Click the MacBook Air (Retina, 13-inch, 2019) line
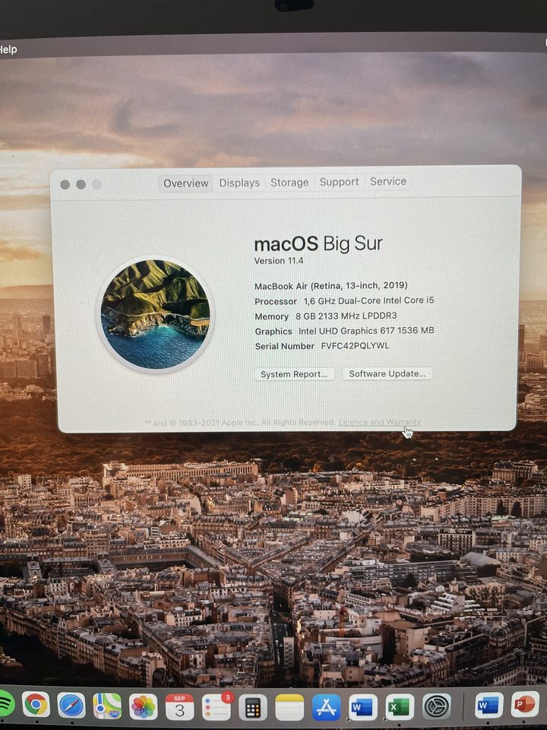This screenshot has height=730, width=547. point(330,285)
